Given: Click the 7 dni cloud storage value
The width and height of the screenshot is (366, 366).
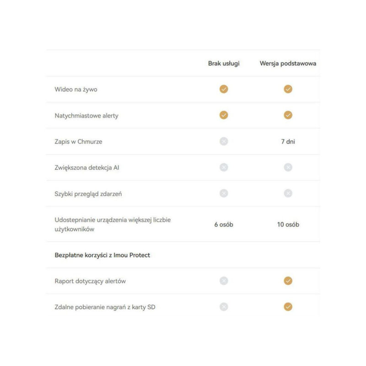Looking at the screenshot, I should pyautogui.click(x=288, y=141).
